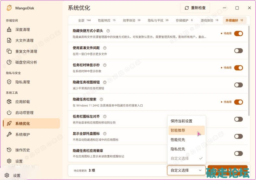Click help icon beside 隐藏任务栏搜索
Viewport: 256px width, 180px height.
(x=101, y=99)
